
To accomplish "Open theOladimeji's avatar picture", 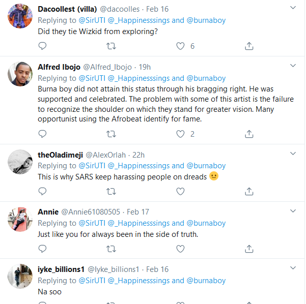I will click(21, 161).
